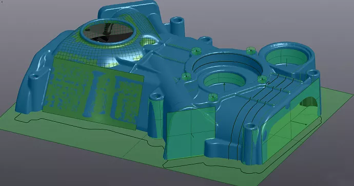
Task: Select the green cylinder marker left of the central bore
Action: tap(185, 77)
